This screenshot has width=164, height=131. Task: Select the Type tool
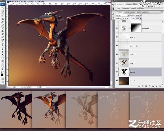[x=3, y=52]
